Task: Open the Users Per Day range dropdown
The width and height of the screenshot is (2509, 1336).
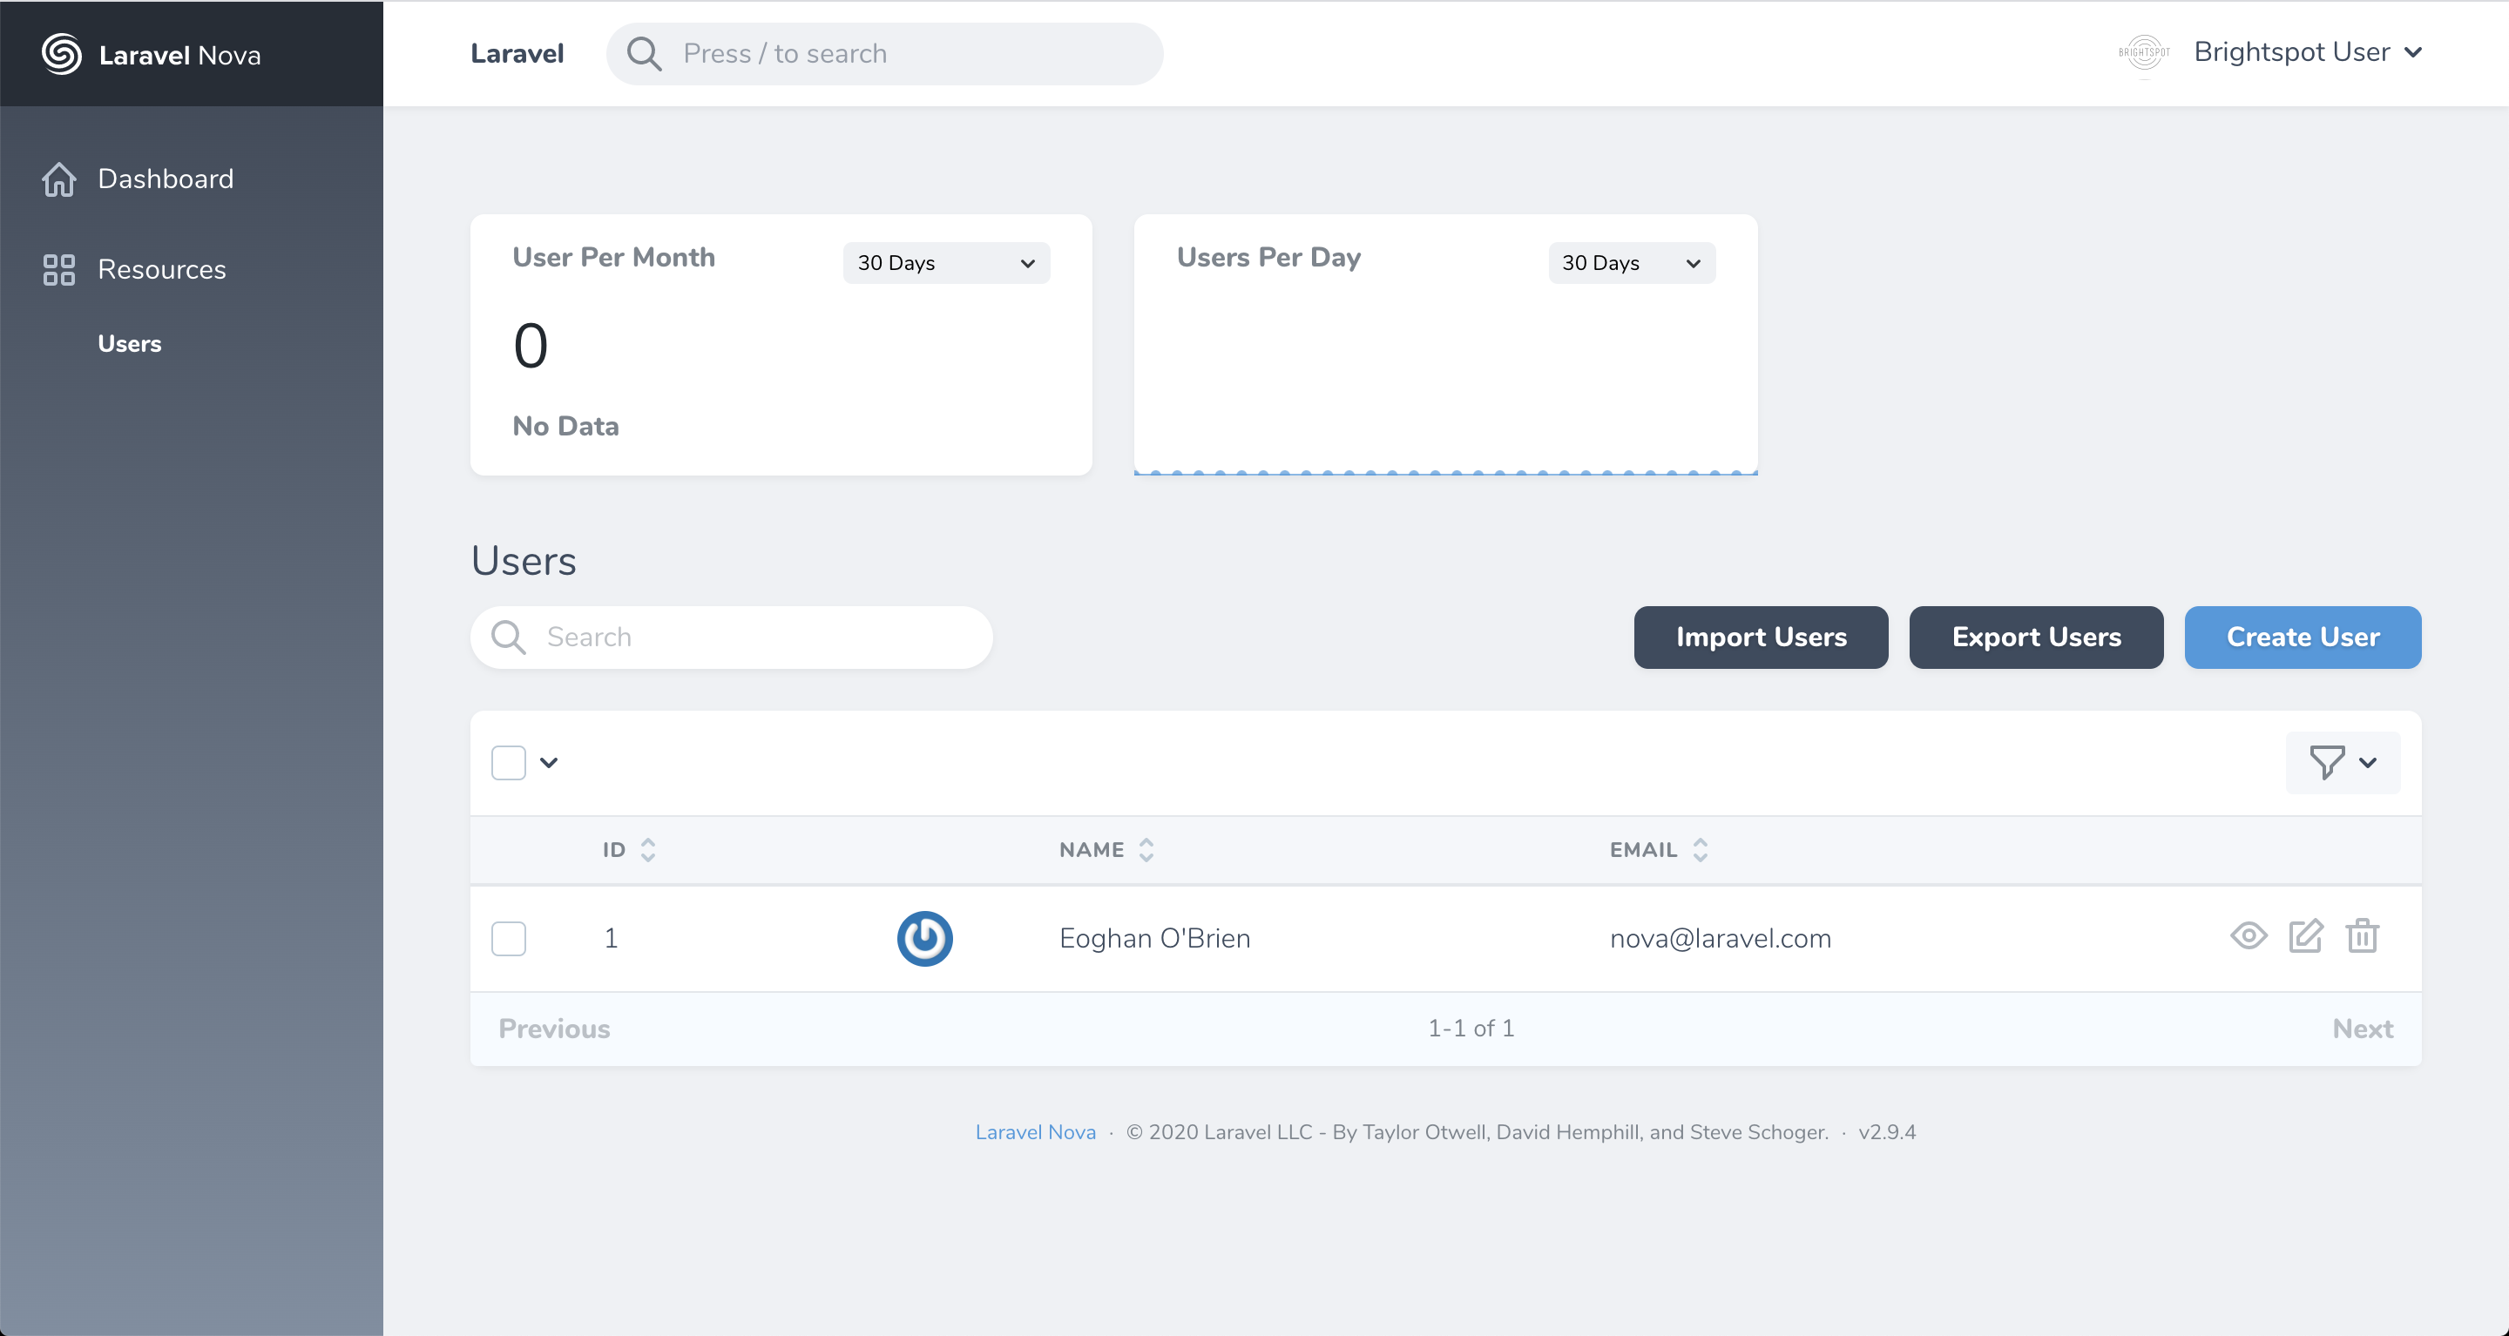Action: tap(1632, 263)
